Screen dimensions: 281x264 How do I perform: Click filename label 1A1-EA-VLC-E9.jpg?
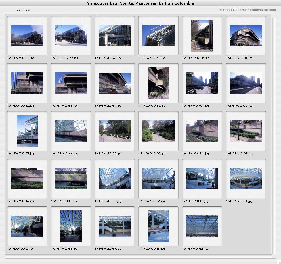pos(195,249)
